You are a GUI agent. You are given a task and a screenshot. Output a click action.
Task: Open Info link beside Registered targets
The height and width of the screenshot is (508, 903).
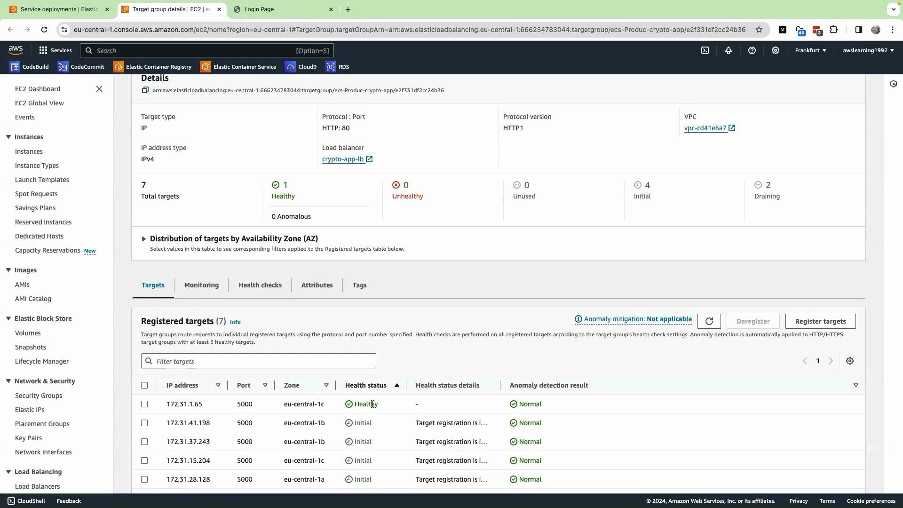235,322
